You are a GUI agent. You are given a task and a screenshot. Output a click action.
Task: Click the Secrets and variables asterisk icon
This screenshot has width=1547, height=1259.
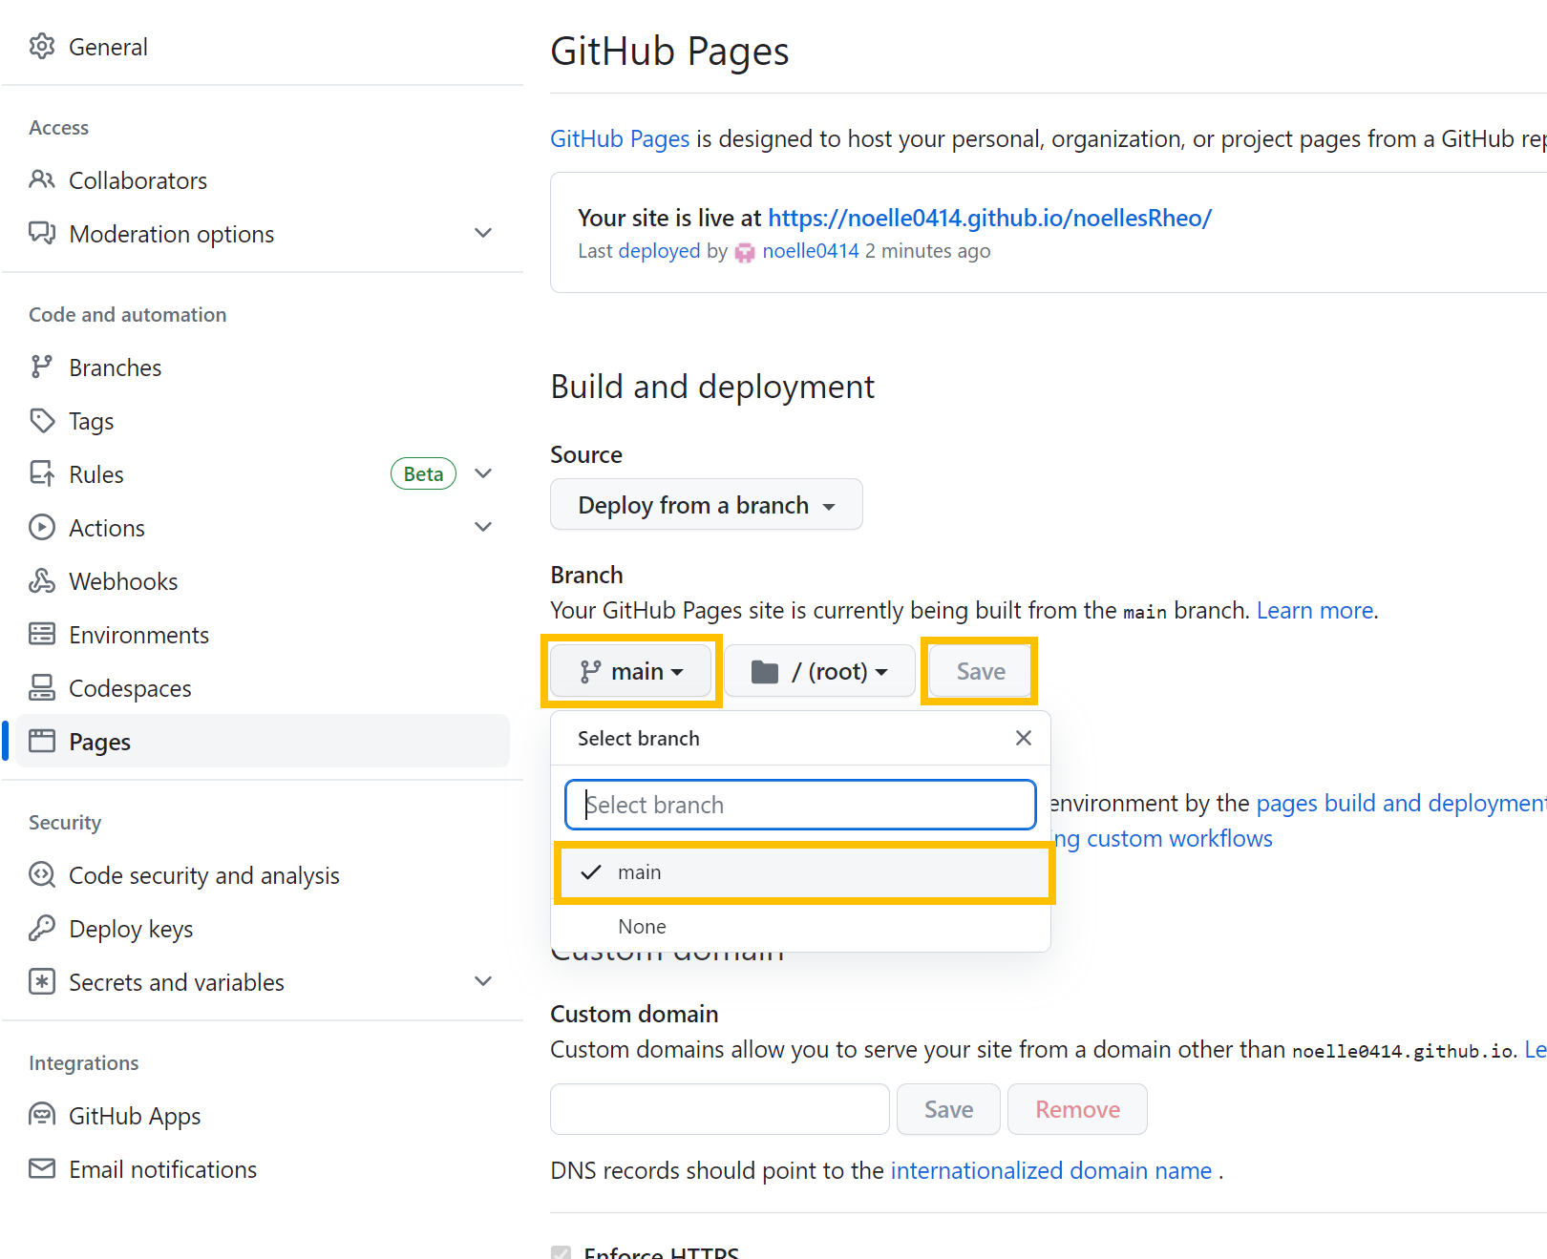pyautogui.click(x=42, y=981)
